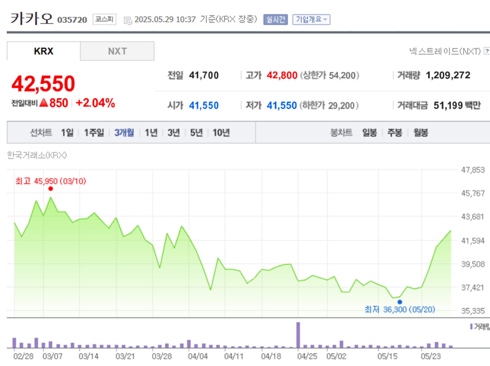Switch to the KRX exchange tab
This screenshot has height=366, width=490.
(44, 51)
